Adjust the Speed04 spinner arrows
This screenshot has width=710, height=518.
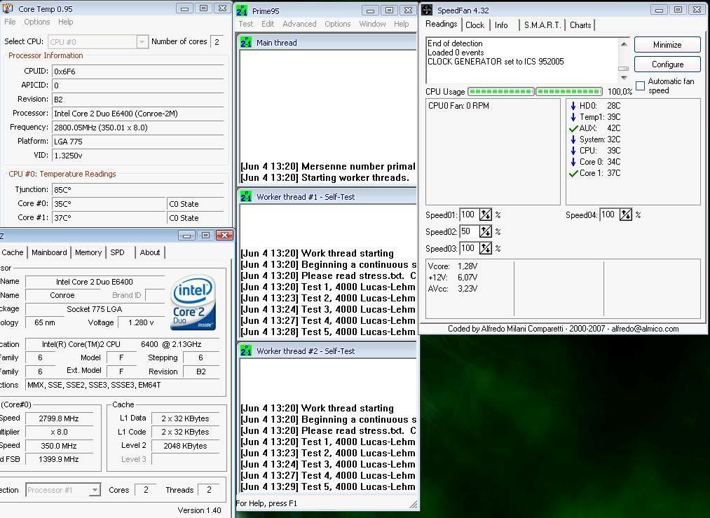coord(626,214)
